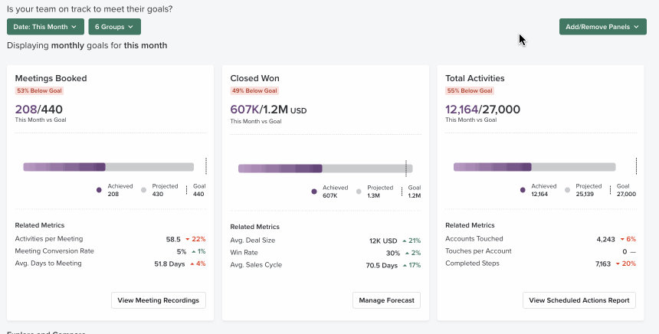This screenshot has width=659, height=334.
Task: Click the green up arrow beside Win Rate
Action: pos(406,253)
